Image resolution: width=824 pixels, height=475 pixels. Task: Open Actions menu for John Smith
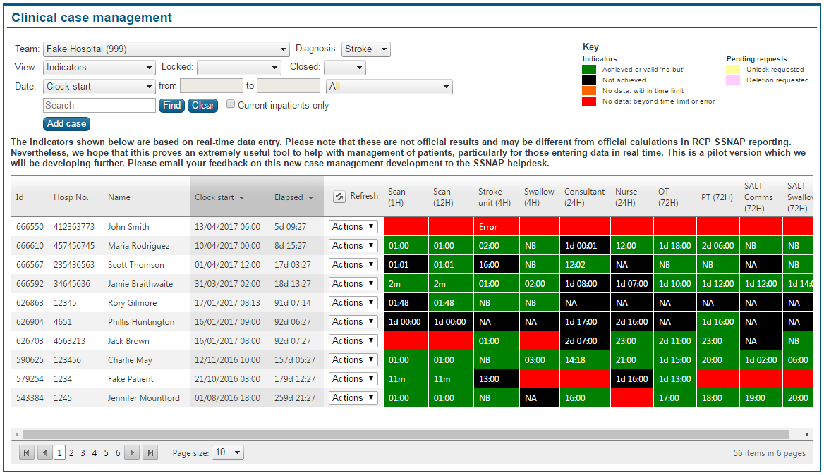click(353, 227)
